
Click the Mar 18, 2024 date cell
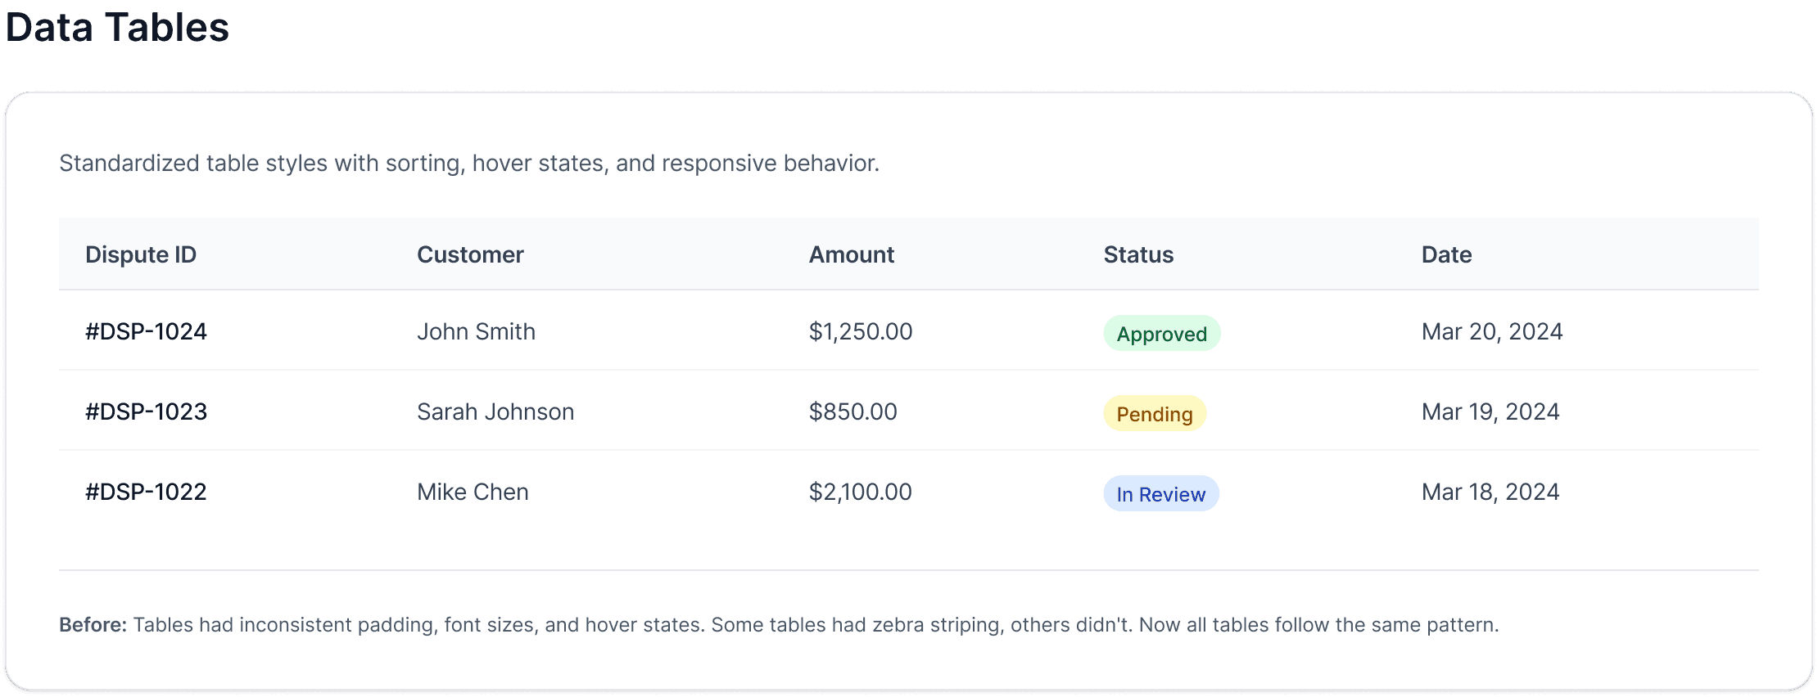click(1490, 492)
